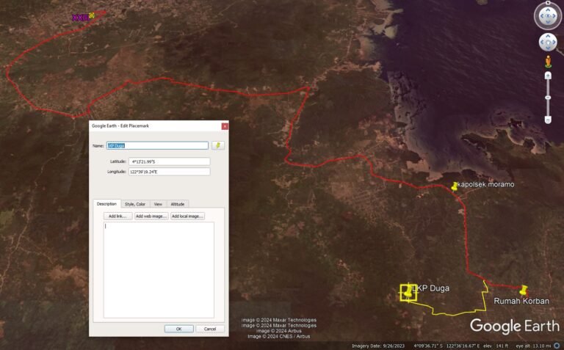This screenshot has width=564, height=350.
Task: Click the Add local image... button
Action: point(187,216)
